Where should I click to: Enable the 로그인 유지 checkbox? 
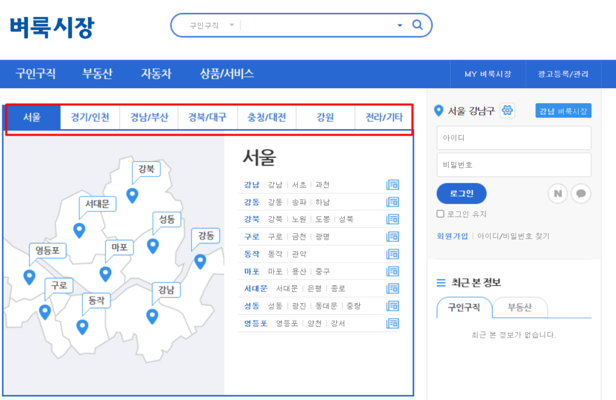440,214
